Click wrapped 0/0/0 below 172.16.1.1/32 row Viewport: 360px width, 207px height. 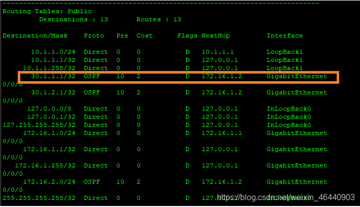(x=13, y=157)
